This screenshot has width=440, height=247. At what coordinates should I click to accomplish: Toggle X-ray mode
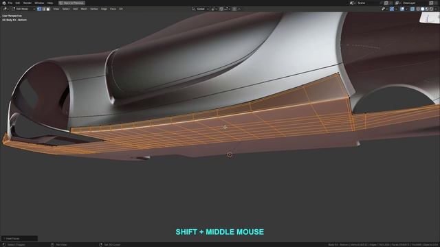412,9
